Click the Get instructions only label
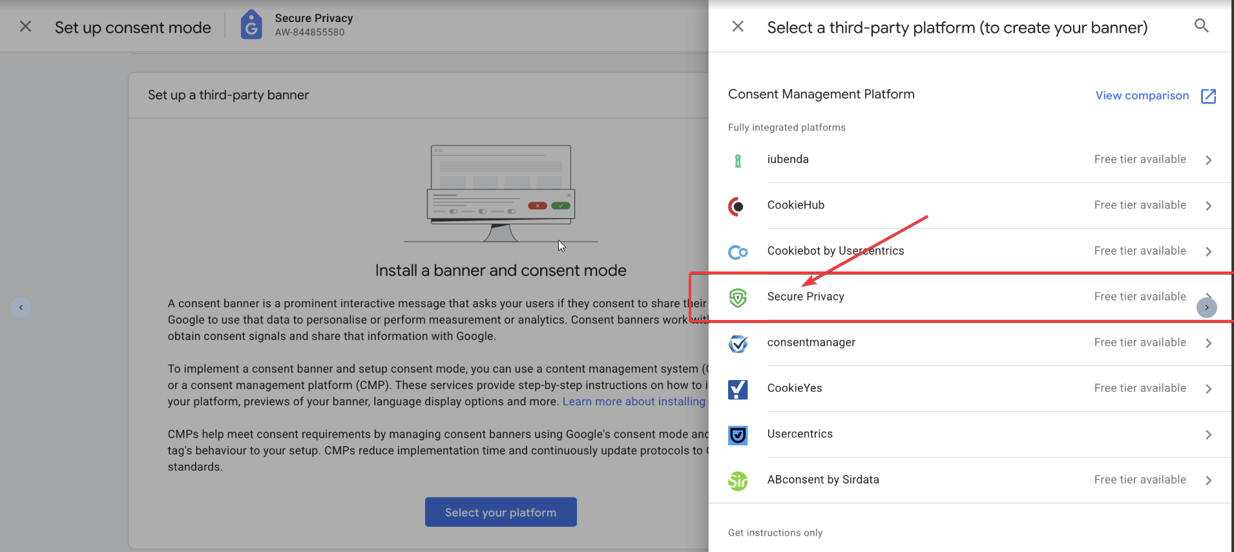The height and width of the screenshot is (552, 1234). click(775, 533)
